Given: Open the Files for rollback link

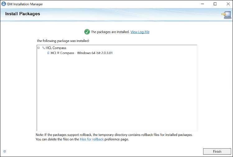Looking at the screenshot, I should click(x=92, y=139).
